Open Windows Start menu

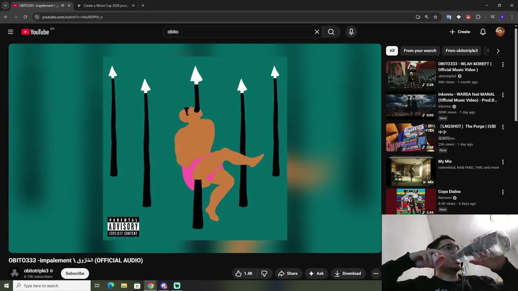[x=6, y=286]
